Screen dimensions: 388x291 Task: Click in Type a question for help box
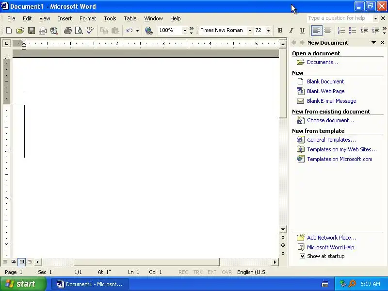click(340, 18)
